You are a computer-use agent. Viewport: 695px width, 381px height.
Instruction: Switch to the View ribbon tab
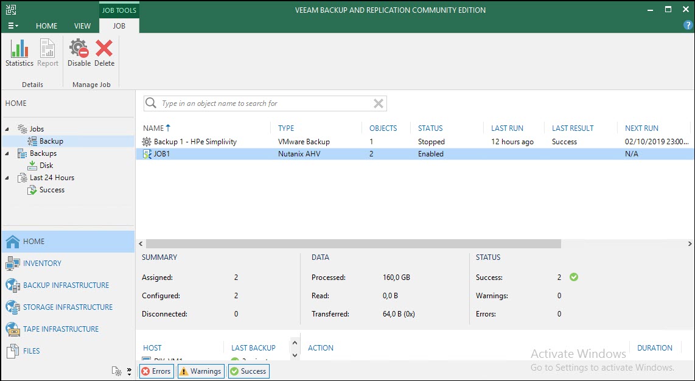(82, 26)
